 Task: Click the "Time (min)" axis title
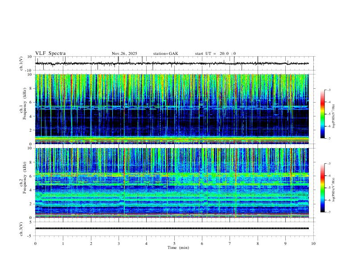point(178,248)
